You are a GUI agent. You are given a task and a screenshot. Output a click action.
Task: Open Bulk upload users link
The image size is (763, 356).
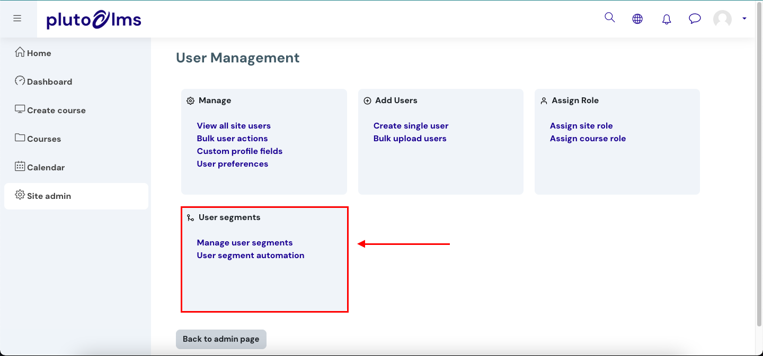point(410,139)
